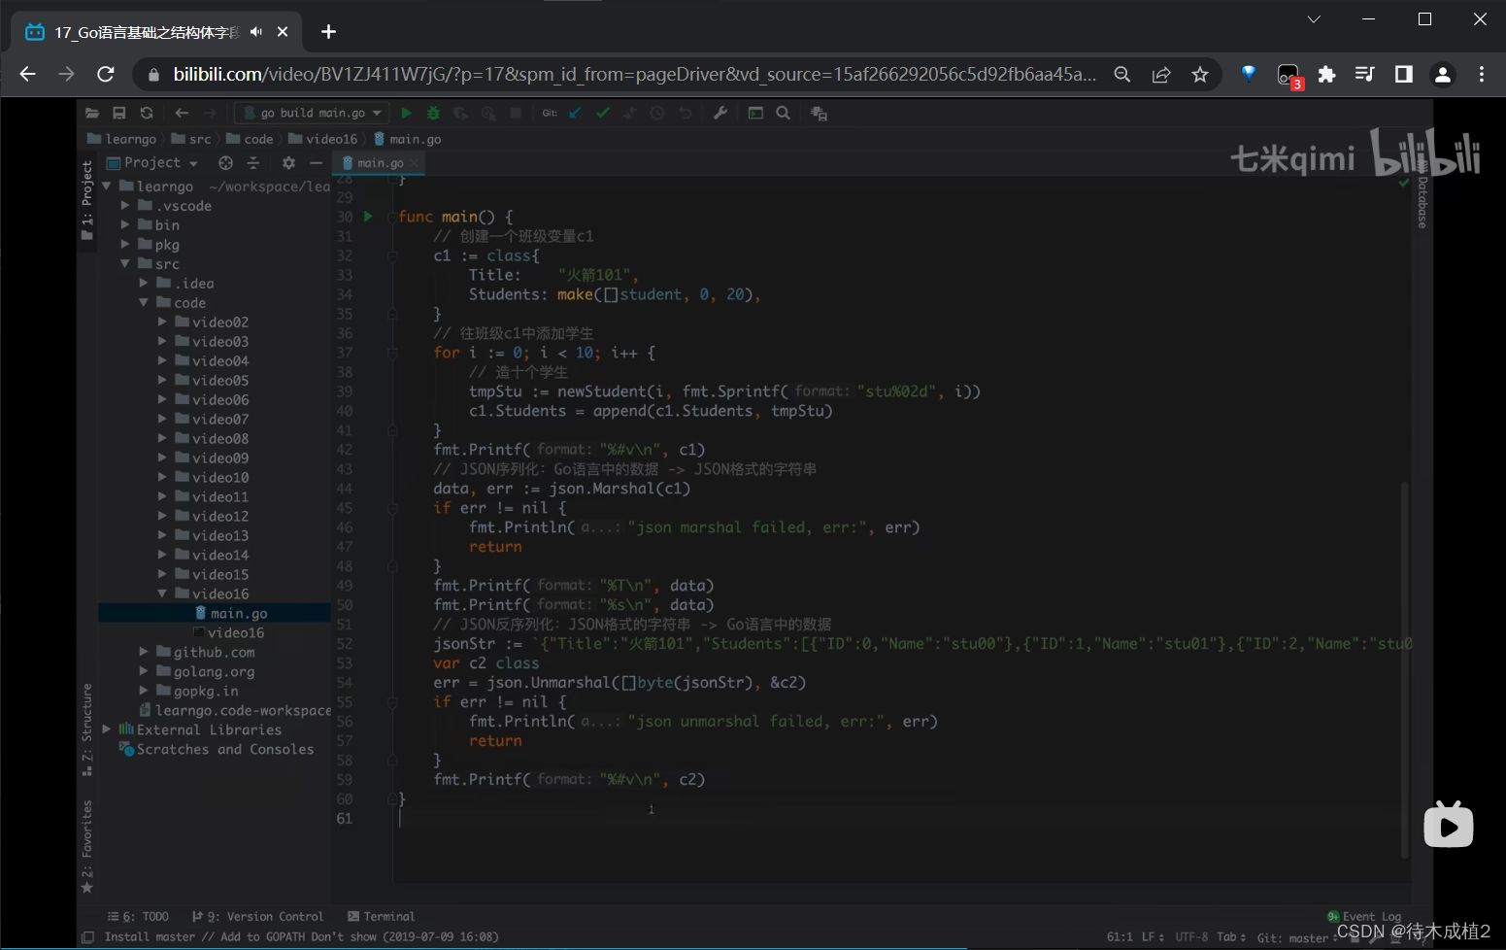Screen dimensions: 1506x950
Task: Expand the .vscode folder
Action: click(125, 205)
